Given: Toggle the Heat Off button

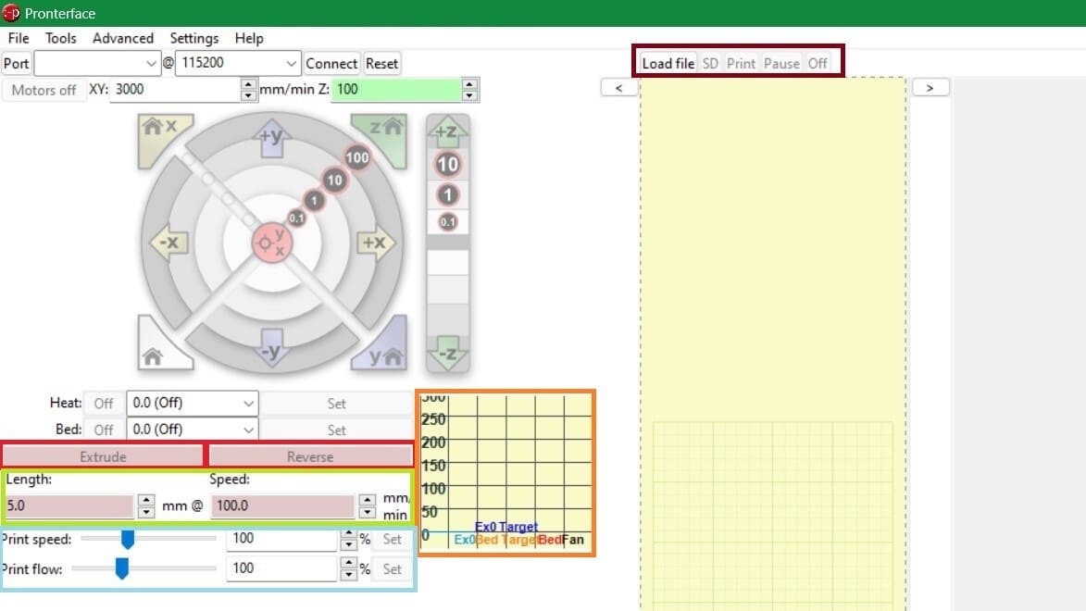Looking at the screenshot, I should tap(103, 404).
